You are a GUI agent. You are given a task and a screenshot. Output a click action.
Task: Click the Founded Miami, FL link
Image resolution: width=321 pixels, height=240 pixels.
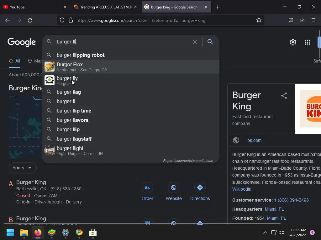coord(276,218)
